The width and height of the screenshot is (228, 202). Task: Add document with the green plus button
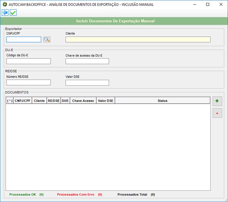pyautogui.click(x=217, y=101)
